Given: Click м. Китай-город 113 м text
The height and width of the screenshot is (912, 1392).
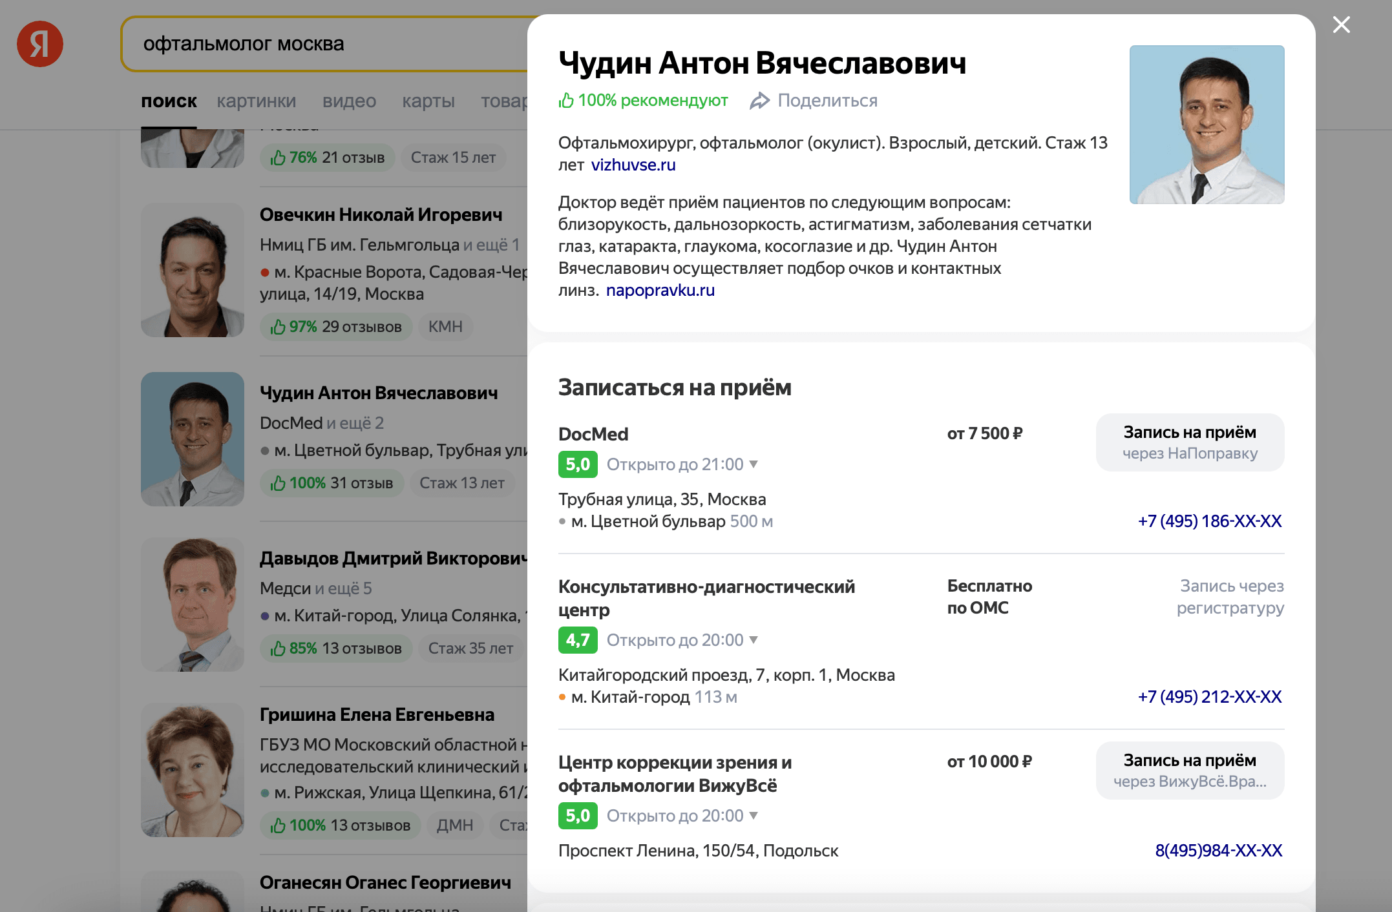Looking at the screenshot, I should click(648, 697).
